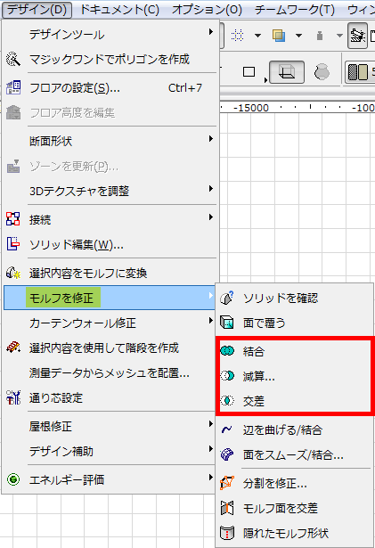Choose 面をスムーズ/結合... command
Image resolution: width=375 pixels, height=548 pixels.
click(x=293, y=455)
